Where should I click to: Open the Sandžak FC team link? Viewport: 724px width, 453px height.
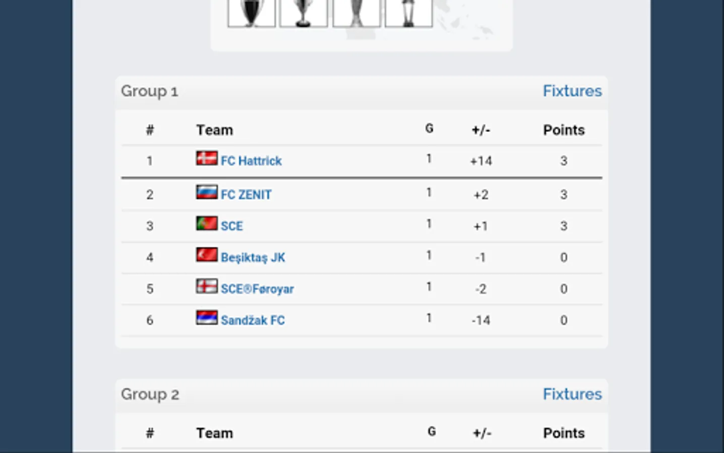(253, 321)
